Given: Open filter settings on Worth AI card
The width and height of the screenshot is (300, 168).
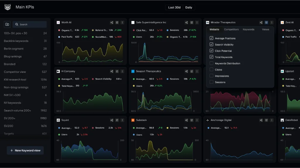Looking at the screenshot, I should coord(117,22).
